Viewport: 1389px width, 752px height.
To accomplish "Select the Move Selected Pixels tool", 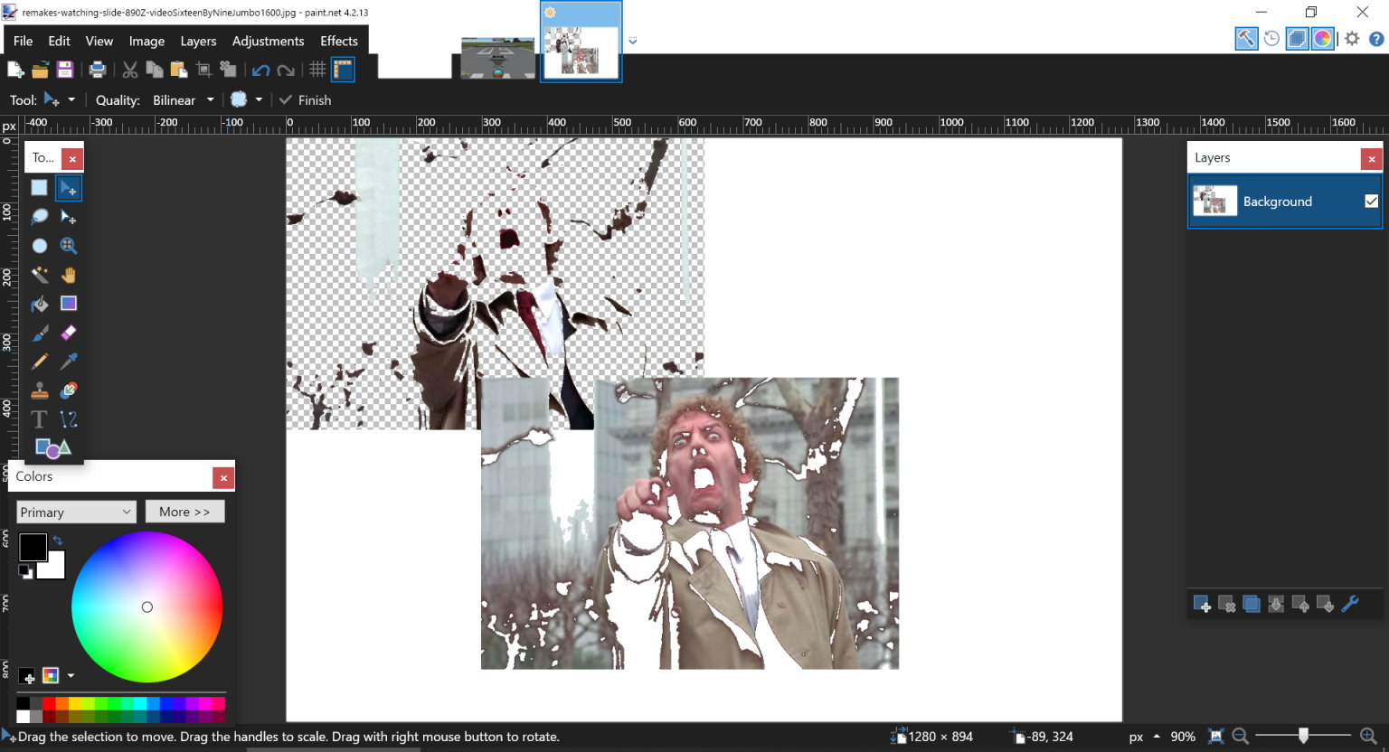I will click(68, 188).
